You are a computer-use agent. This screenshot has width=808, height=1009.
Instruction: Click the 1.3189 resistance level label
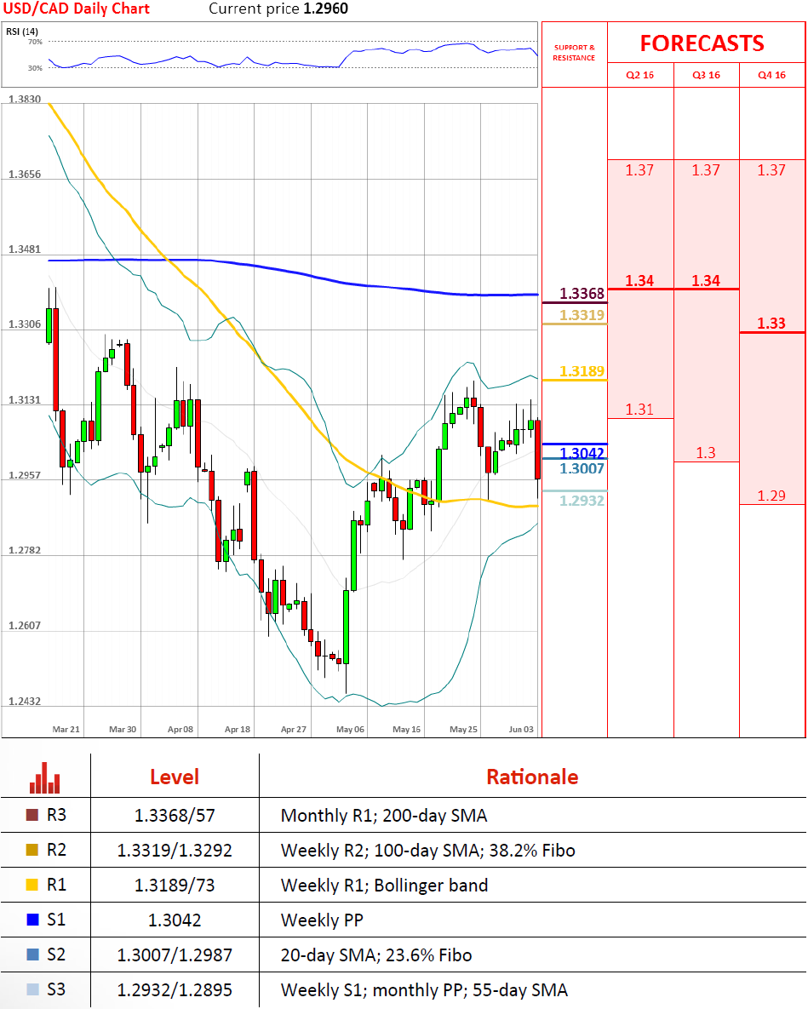coord(582,371)
